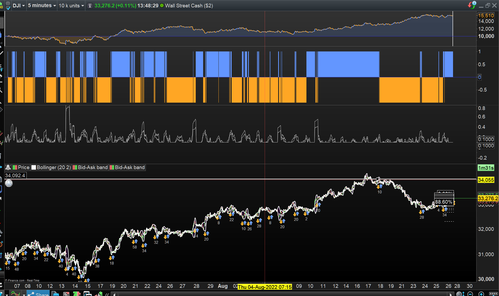
Task: Open the DJI instrument dropdown
Action: pos(19,6)
